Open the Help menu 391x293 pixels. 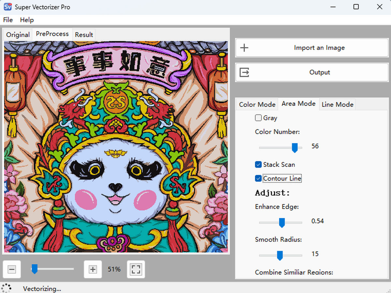(27, 20)
